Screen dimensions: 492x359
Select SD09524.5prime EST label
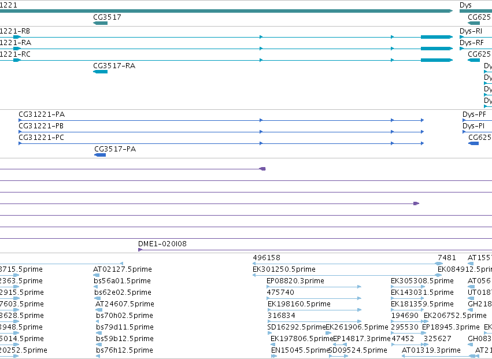[358, 350]
